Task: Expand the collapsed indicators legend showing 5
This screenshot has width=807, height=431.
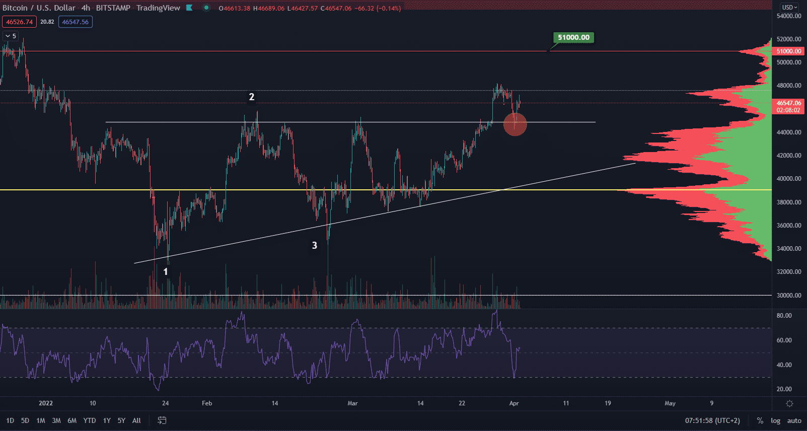Action: click(x=11, y=36)
